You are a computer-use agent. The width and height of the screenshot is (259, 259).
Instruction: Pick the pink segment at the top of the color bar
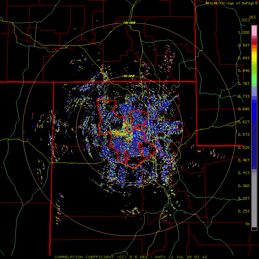[x=254, y=31]
